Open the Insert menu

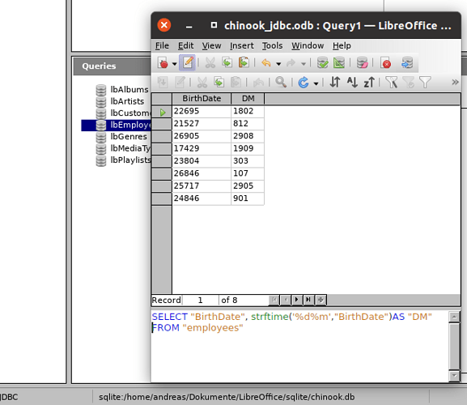point(241,45)
